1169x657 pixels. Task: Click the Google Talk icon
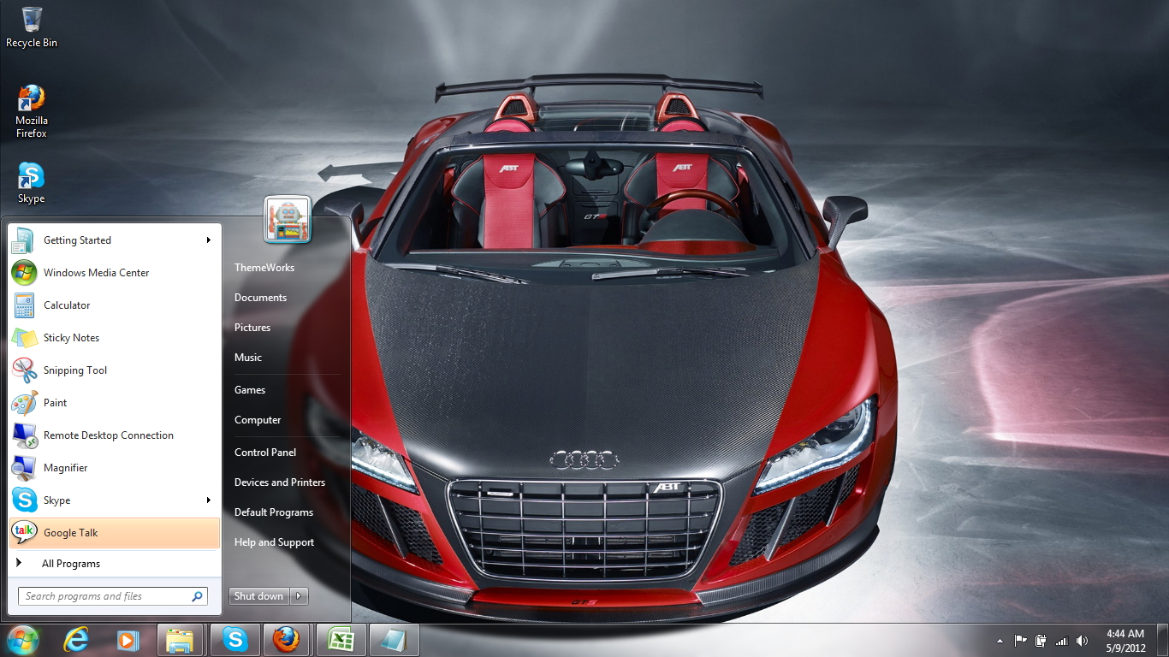pyautogui.click(x=24, y=533)
